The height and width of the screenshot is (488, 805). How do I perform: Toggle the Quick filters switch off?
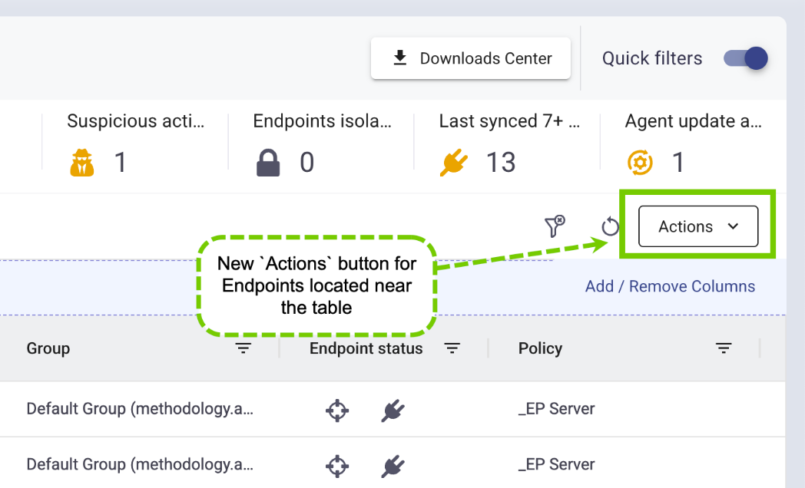tap(745, 58)
